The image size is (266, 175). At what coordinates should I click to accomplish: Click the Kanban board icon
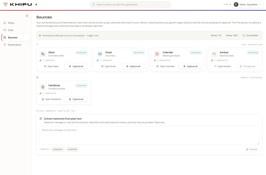coord(214,54)
